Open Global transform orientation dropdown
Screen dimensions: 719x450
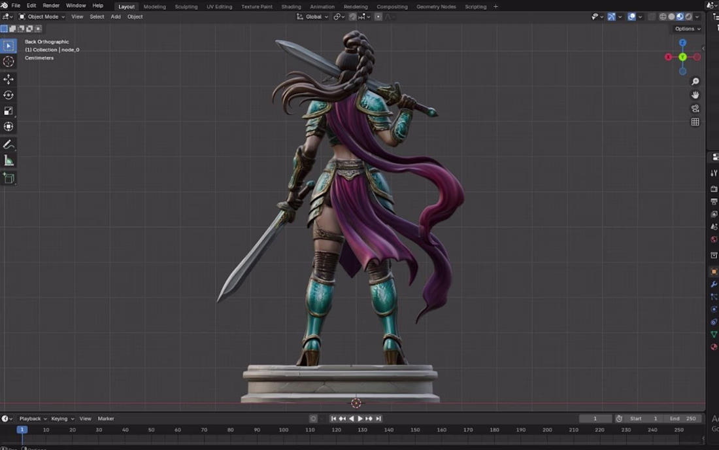312,16
